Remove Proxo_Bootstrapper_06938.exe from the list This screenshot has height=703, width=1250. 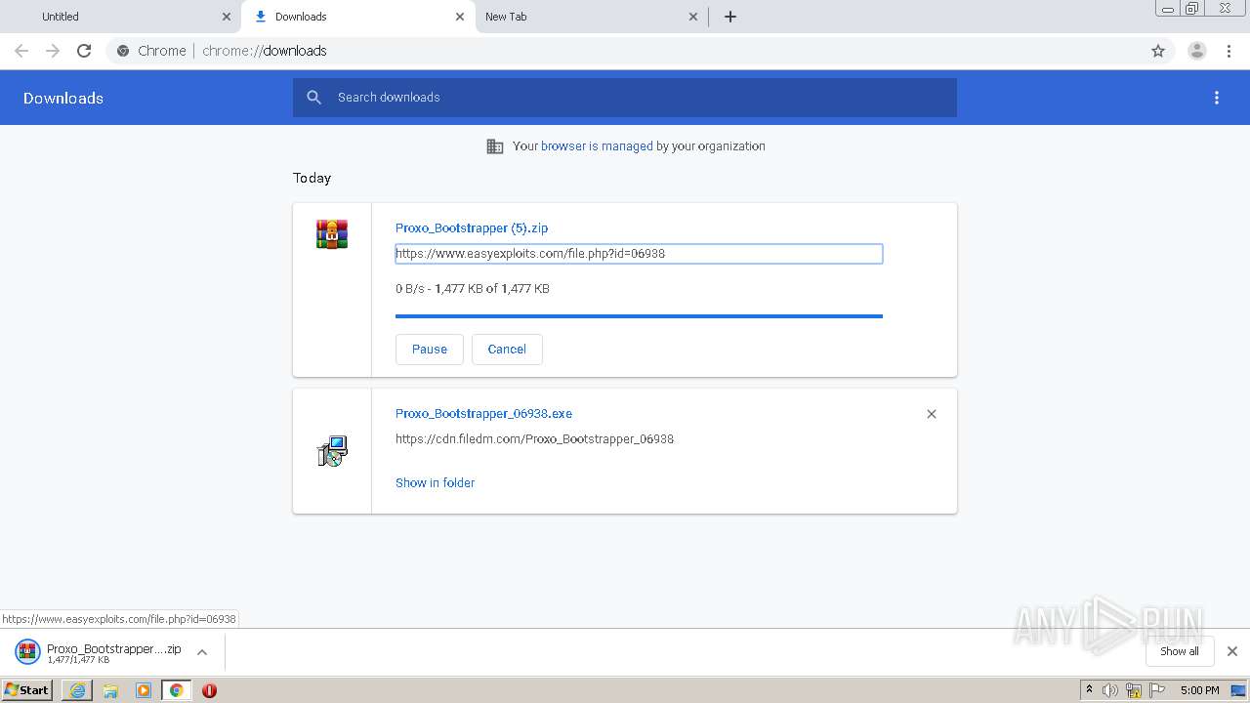[932, 414]
